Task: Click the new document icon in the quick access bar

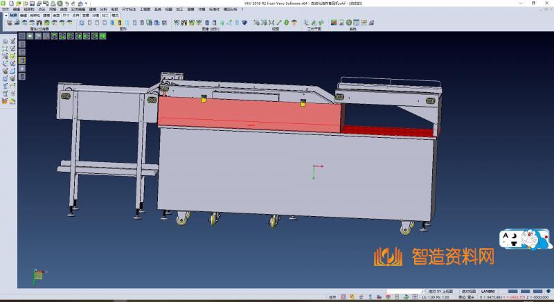Action: [x=12, y=3]
